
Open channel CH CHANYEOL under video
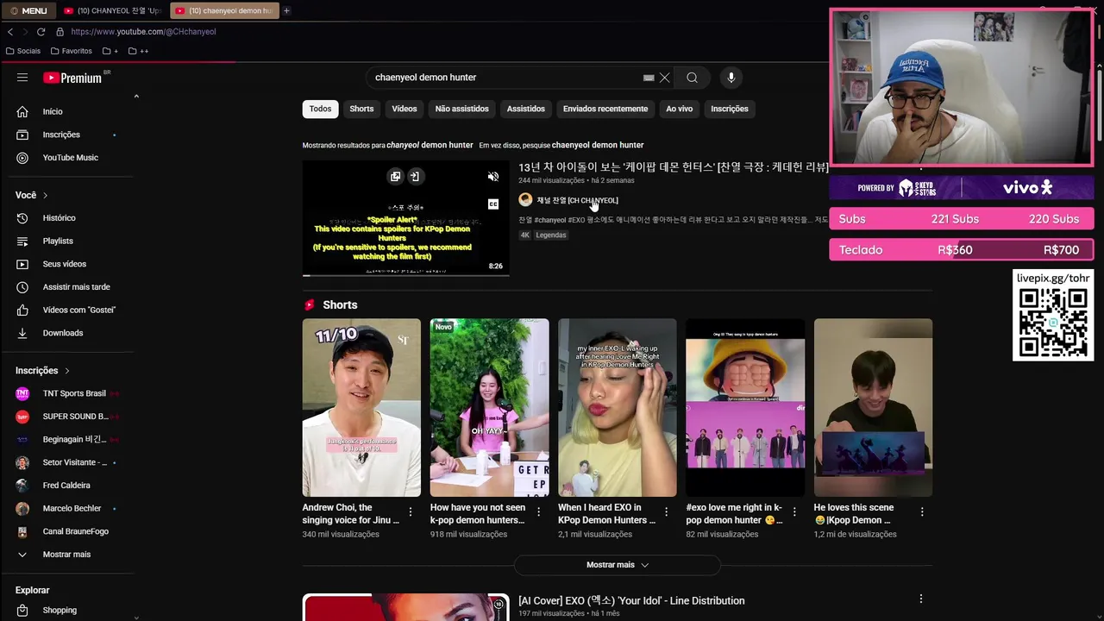577,200
